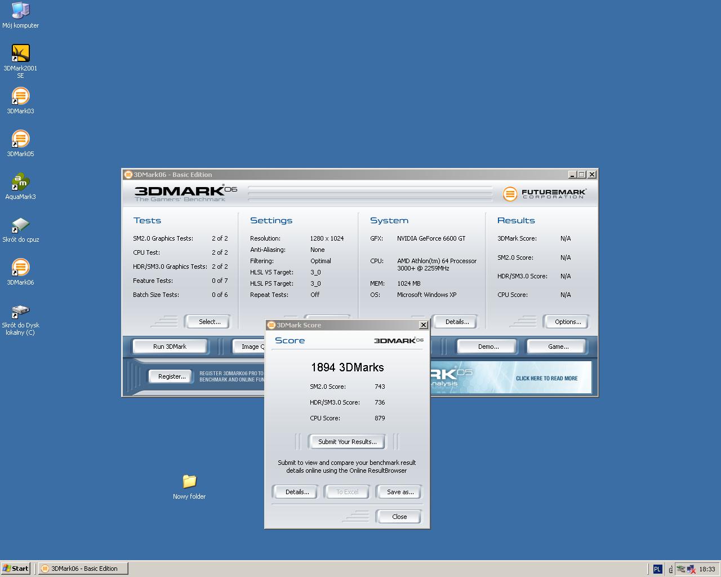Click the To Excel button
Screen dimensions: 721x577
(347, 492)
